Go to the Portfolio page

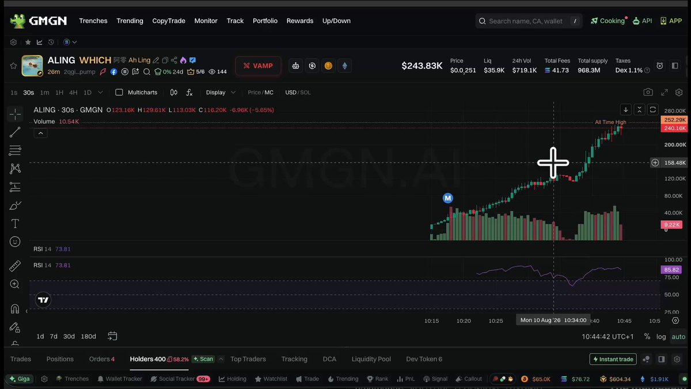click(x=265, y=21)
